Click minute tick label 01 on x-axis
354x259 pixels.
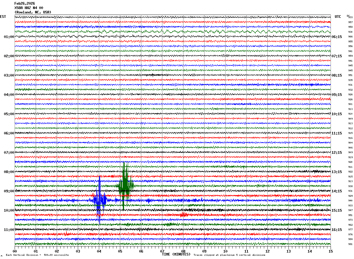coord(36,251)
